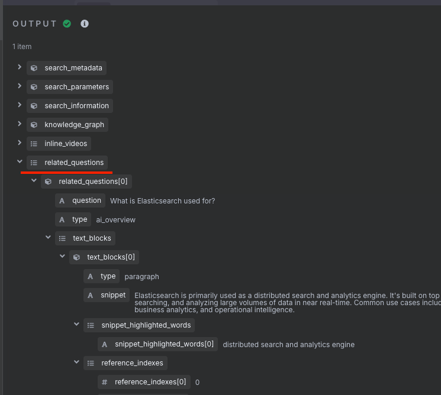Collapse the text_blocks list

pyautogui.click(x=48, y=237)
